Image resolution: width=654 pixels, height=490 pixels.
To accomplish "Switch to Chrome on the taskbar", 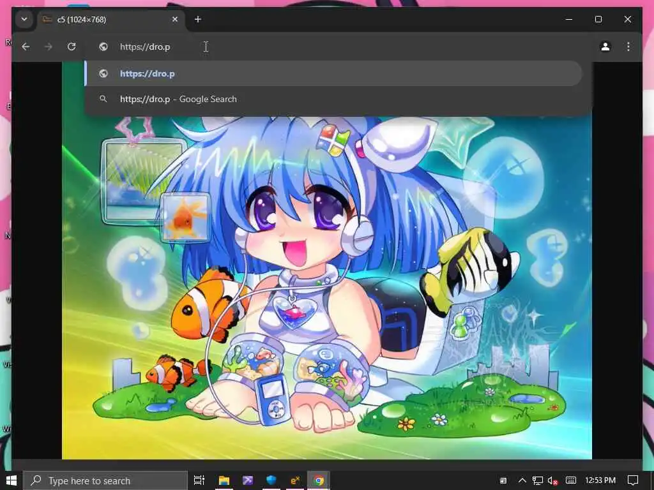I will pos(319,481).
